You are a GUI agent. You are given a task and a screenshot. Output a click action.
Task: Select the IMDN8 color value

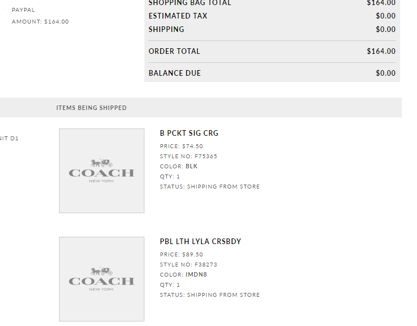pyautogui.click(x=194, y=274)
